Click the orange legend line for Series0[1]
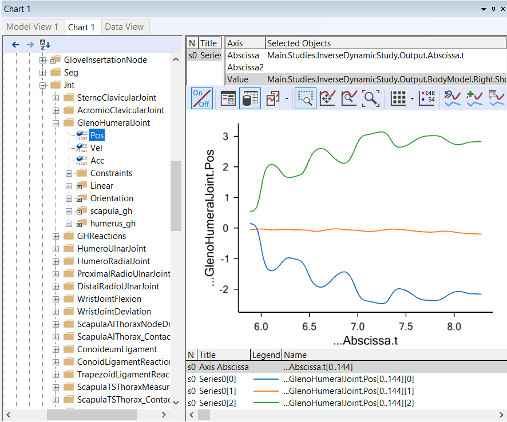 pos(266,391)
